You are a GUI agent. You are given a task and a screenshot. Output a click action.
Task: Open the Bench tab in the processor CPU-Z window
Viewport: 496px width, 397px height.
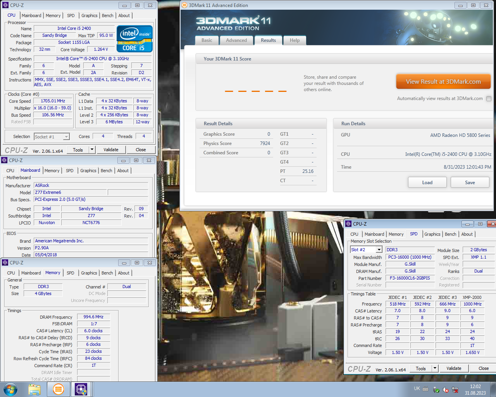point(108,16)
